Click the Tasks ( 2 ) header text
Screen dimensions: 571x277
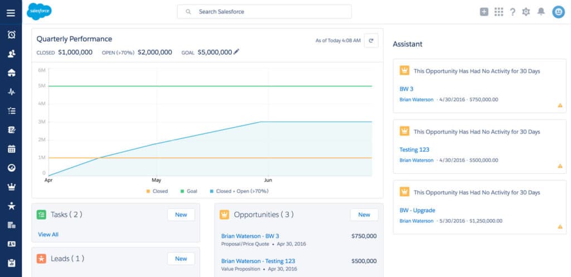(66, 215)
